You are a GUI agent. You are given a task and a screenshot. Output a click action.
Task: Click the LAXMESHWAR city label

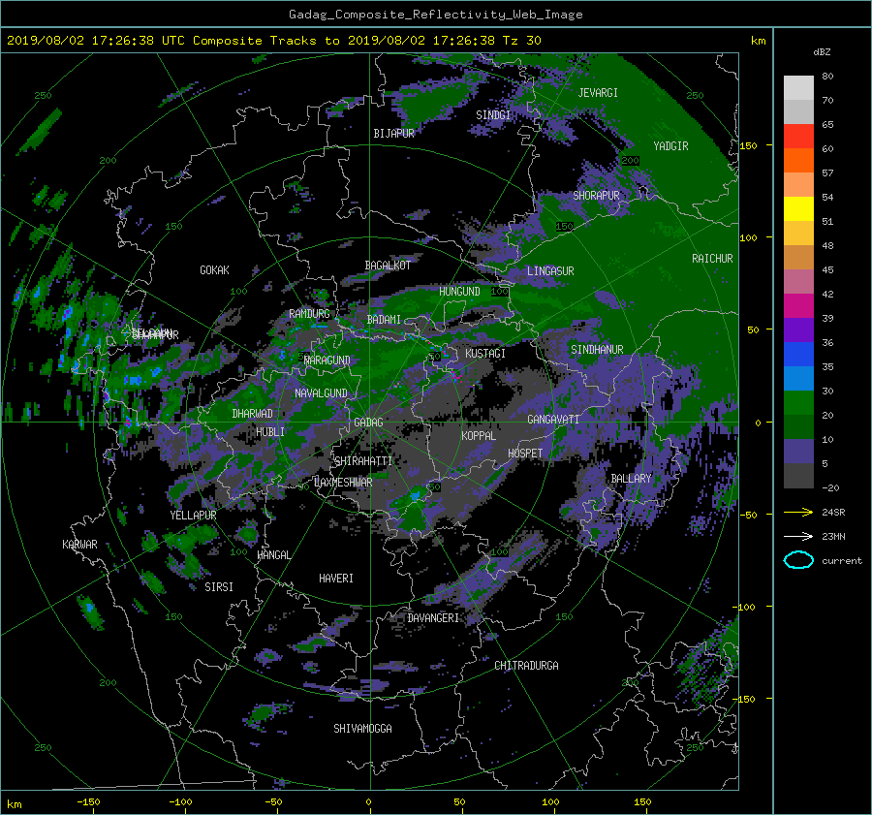coord(343,483)
